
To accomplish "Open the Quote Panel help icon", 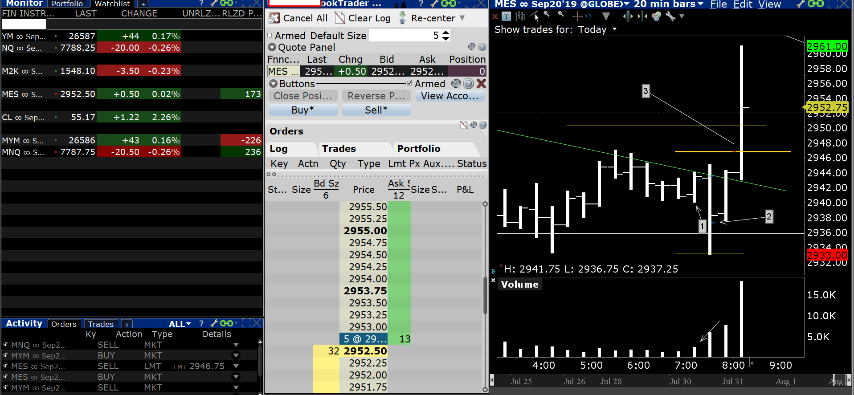I will tap(482, 47).
